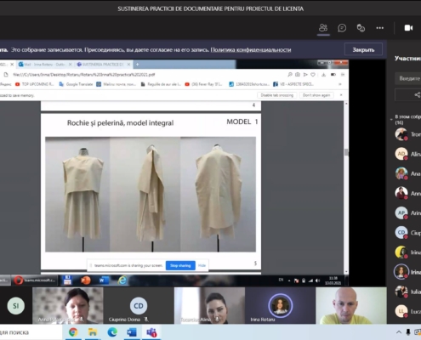Click Stop sharing button
Screen dimensions: 421x340
click(180, 265)
